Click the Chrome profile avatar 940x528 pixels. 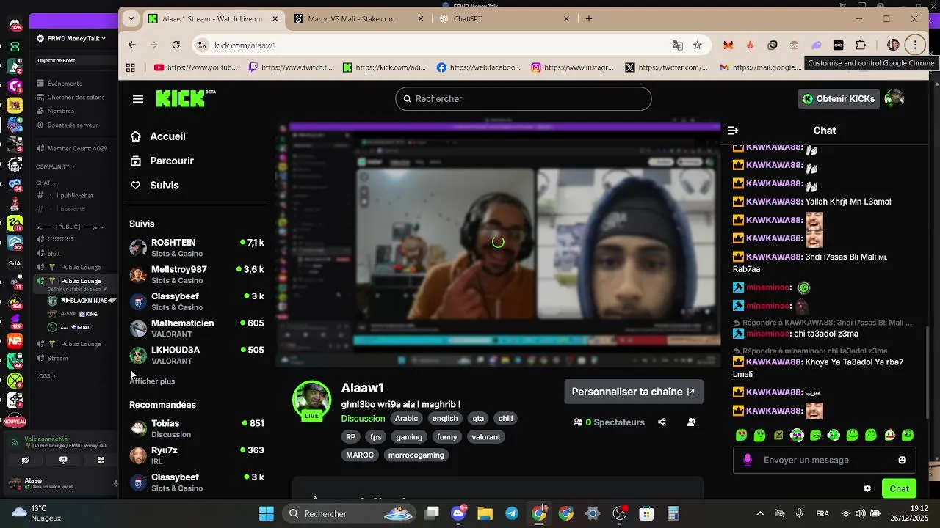[x=893, y=45]
